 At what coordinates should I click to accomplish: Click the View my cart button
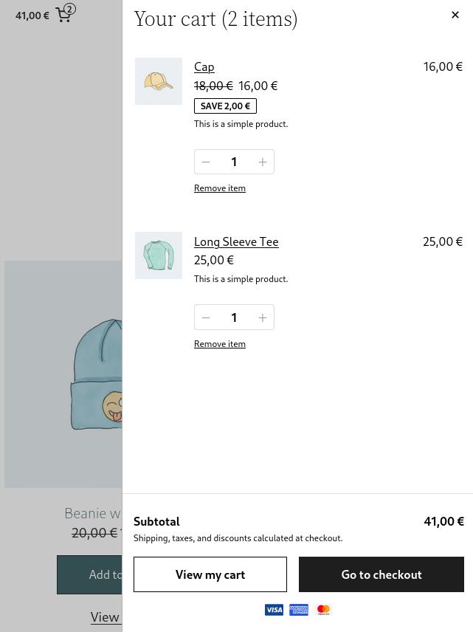pos(210,574)
